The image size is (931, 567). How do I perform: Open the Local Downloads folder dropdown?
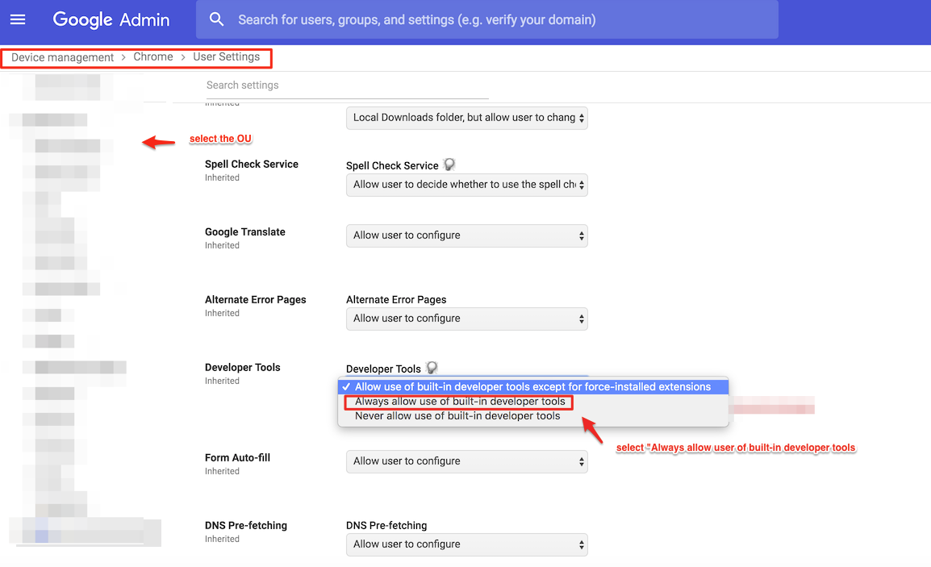tap(466, 118)
